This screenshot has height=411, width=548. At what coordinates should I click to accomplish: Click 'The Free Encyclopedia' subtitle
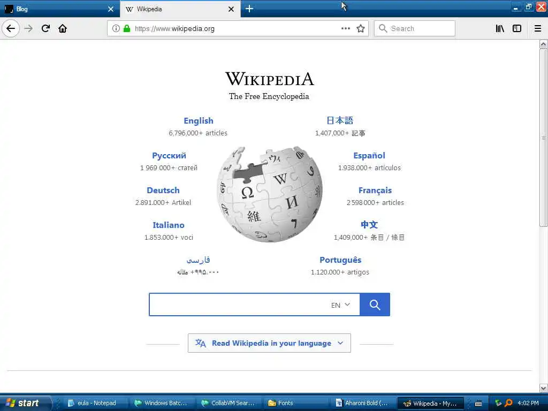pyautogui.click(x=269, y=96)
